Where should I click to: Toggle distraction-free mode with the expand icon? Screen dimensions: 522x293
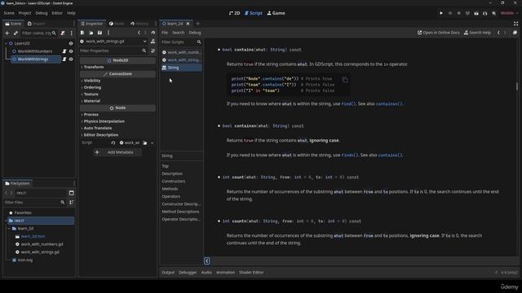coord(515,24)
